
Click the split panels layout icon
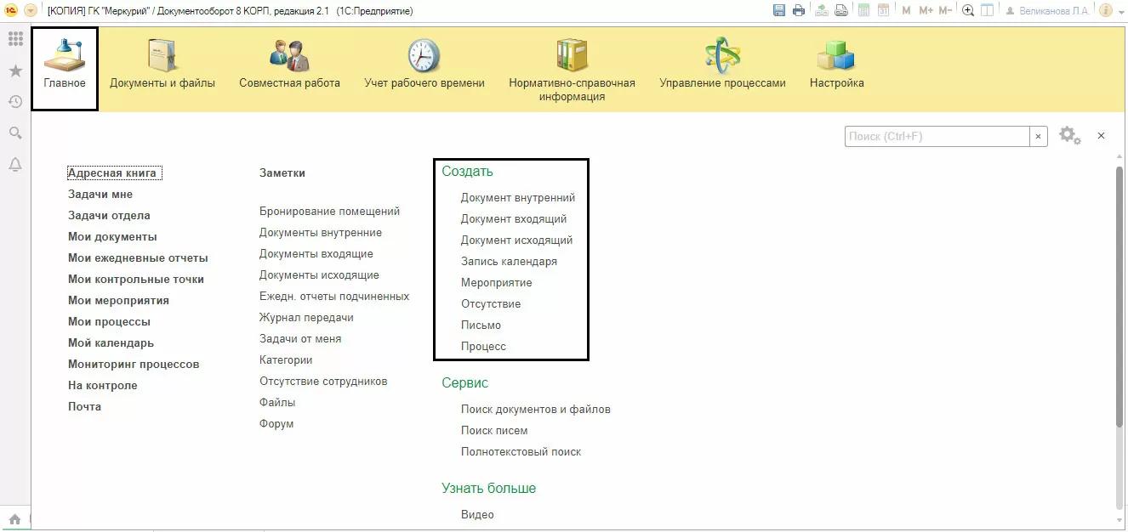(988, 11)
